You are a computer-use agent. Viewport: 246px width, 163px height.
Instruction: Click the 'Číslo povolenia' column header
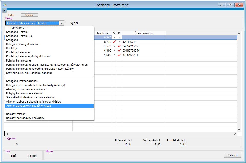click(144, 33)
